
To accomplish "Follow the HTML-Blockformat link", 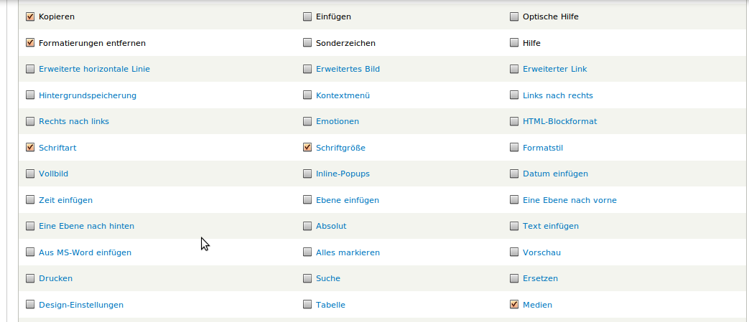I will pyautogui.click(x=559, y=121).
